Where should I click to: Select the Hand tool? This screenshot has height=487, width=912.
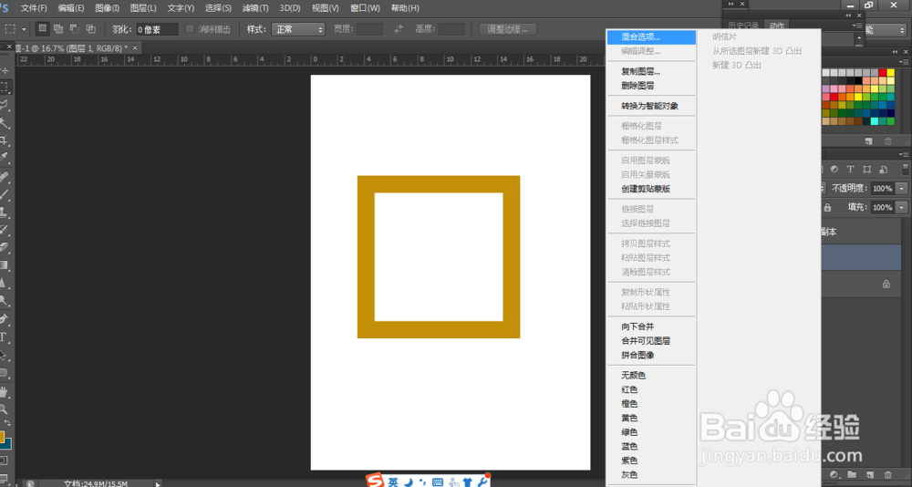(5, 391)
